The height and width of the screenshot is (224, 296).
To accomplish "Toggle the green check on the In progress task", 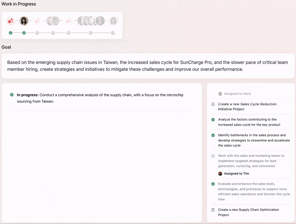I will tap(12, 95).
